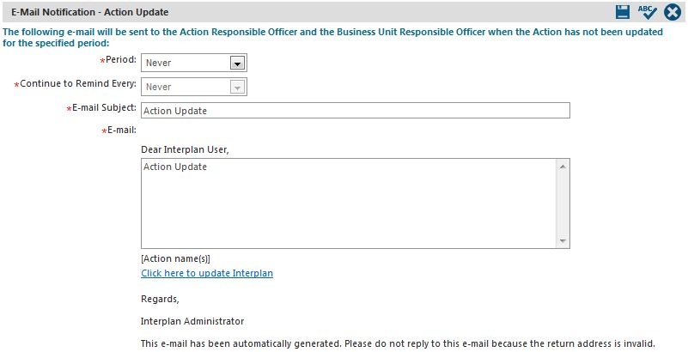Click inside the e-mail body text area

[x=349, y=203]
